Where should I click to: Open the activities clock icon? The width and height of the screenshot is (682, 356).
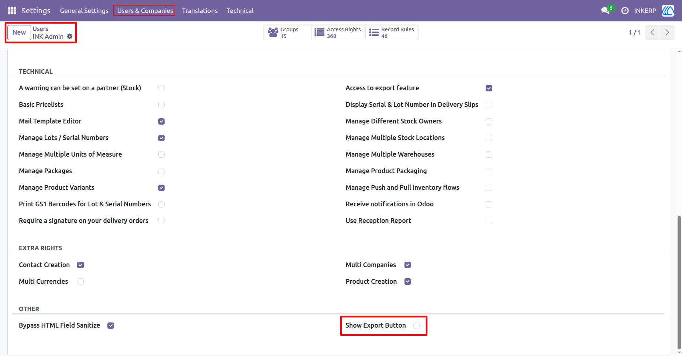(625, 11)
